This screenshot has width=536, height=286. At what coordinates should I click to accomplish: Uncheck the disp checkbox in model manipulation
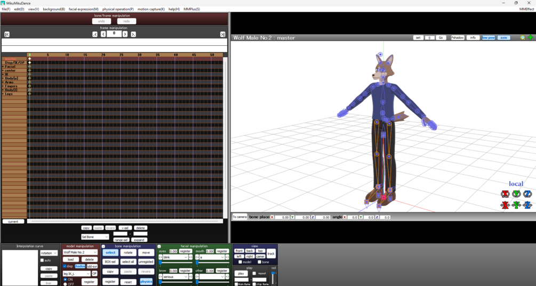tap(65, 266)
